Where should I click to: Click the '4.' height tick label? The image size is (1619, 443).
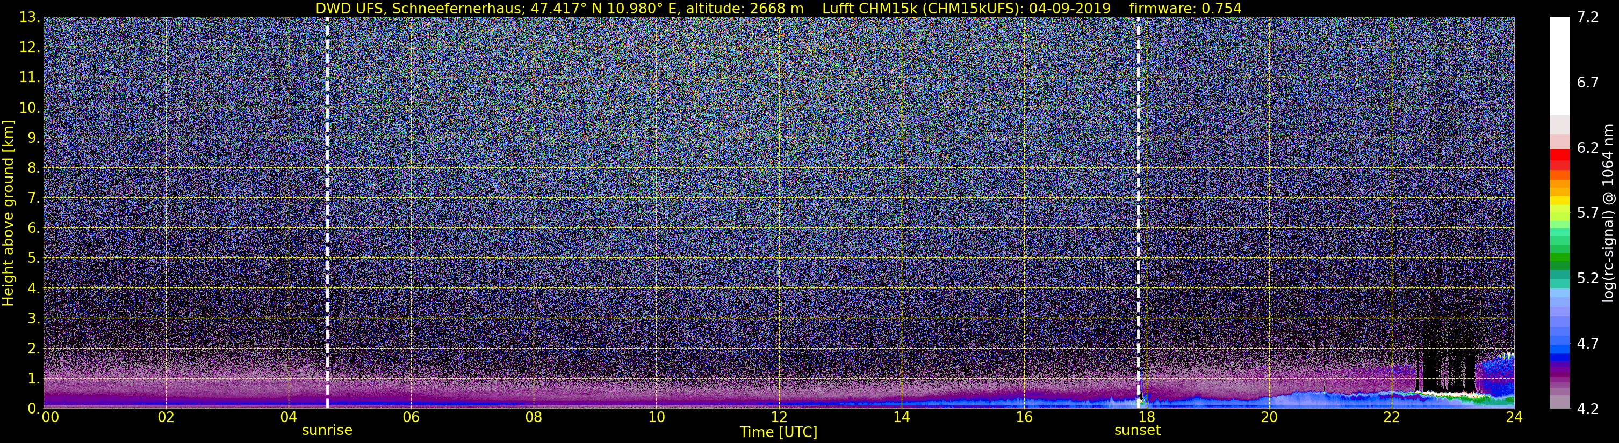[33, 288]
